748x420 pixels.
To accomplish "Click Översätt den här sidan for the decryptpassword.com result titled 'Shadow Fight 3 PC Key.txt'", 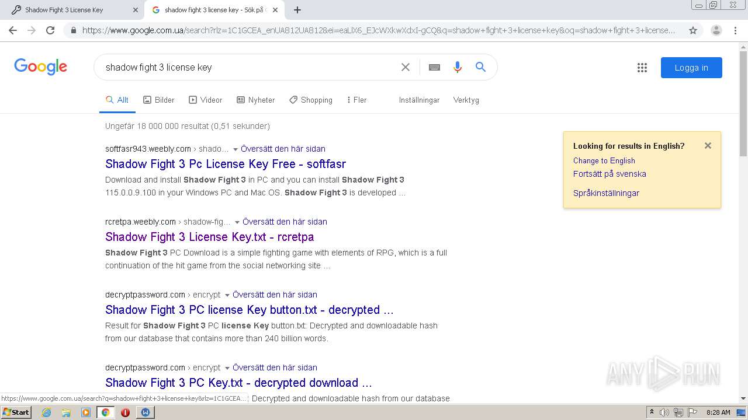I will pos(275,367).
